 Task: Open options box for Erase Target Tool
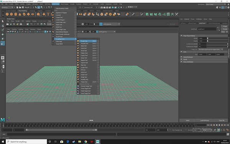tap(98, 93)
